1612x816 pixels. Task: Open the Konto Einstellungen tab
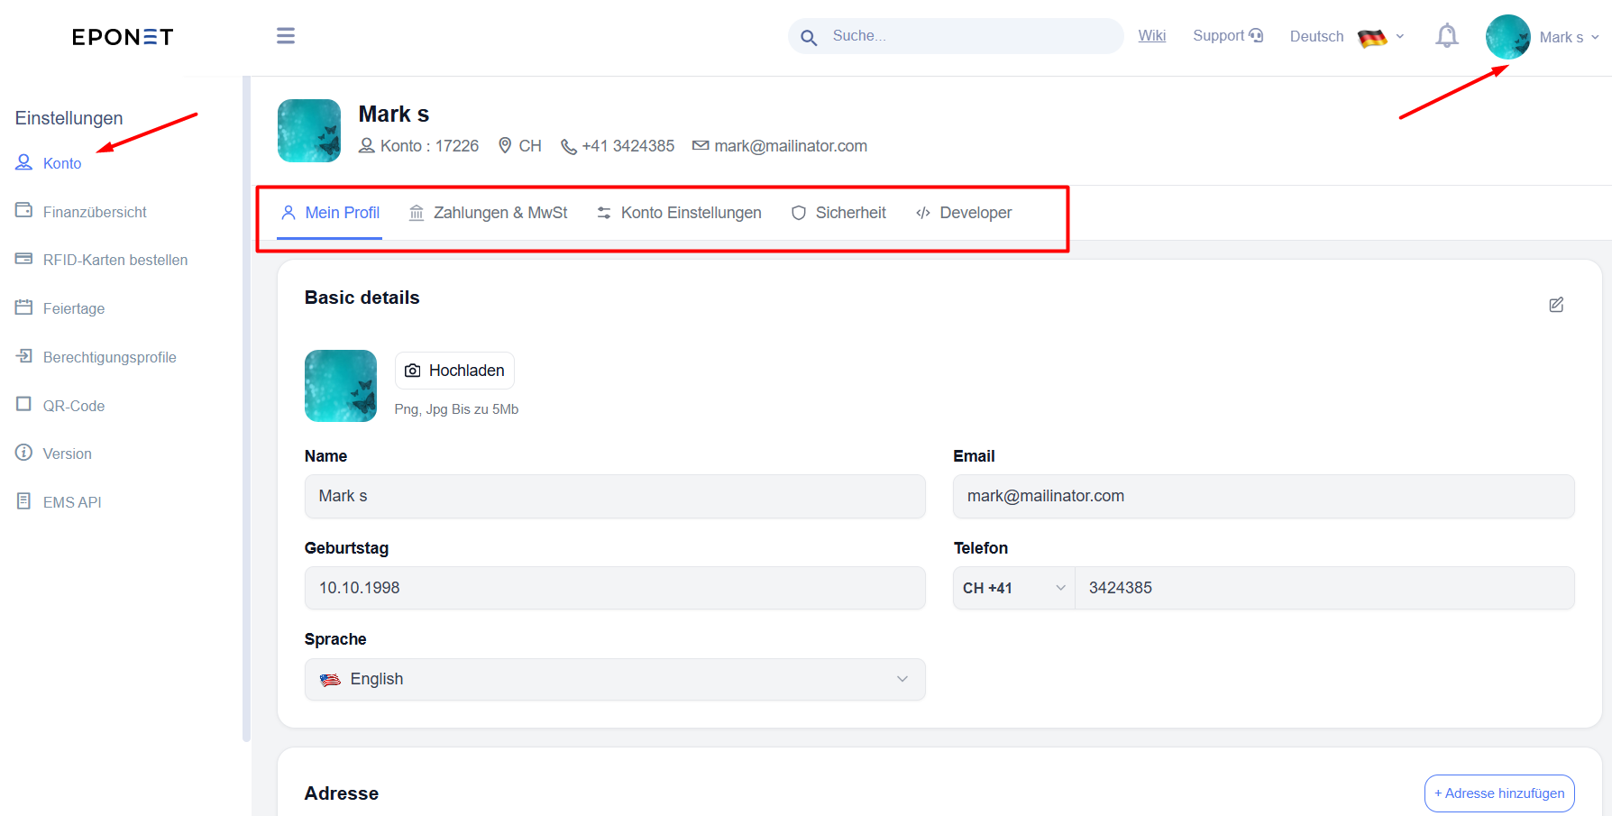679,213
